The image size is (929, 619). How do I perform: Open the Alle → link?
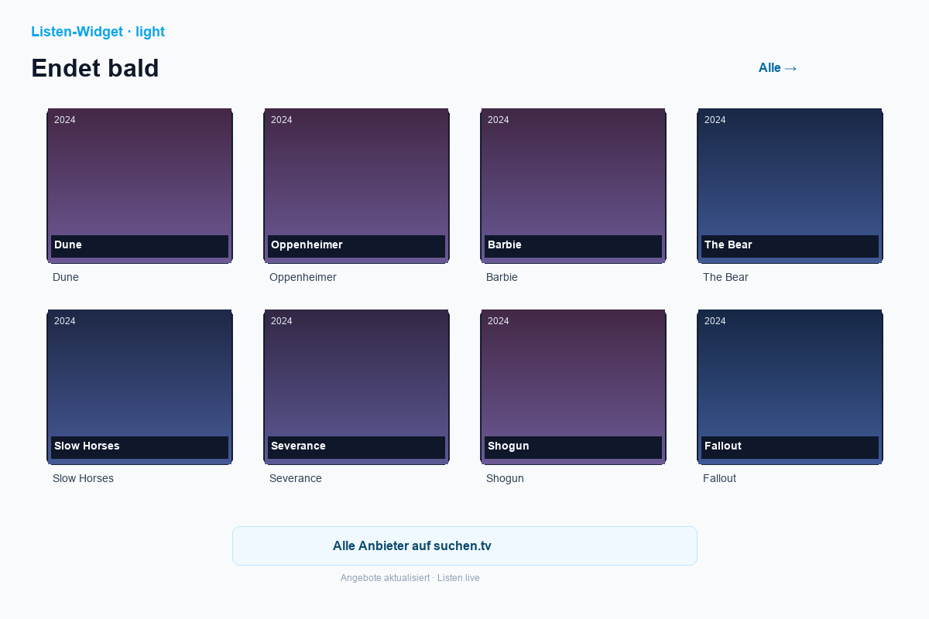(x=777, y=68)
